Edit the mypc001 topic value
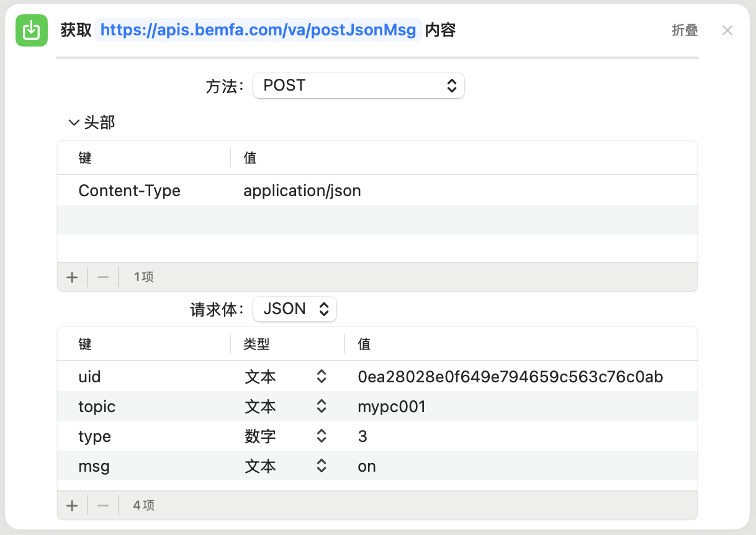 tap(392, 407)
